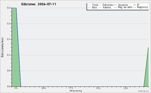Click the orange Bots legend line swatch

(x=89, y=7)
